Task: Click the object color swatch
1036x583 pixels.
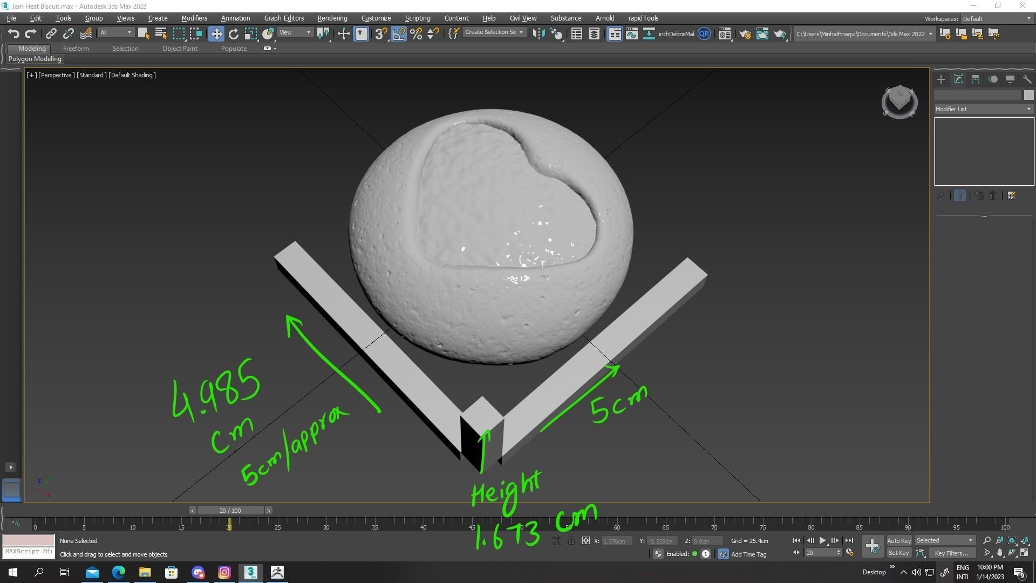Action: (1028, 95)
